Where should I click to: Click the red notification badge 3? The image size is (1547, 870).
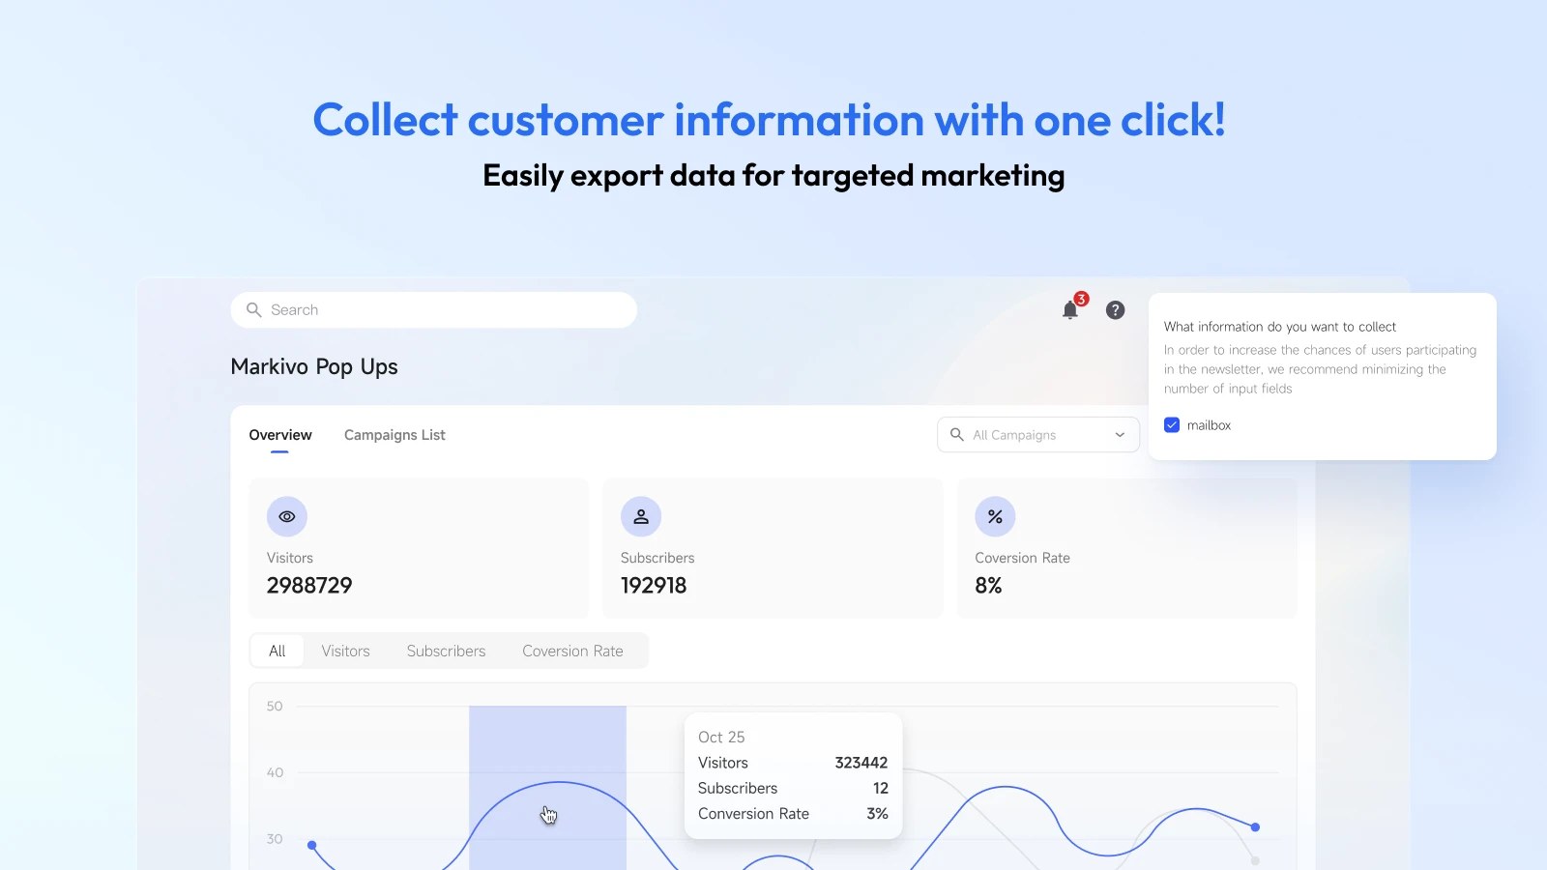[x=1082, y=299]
